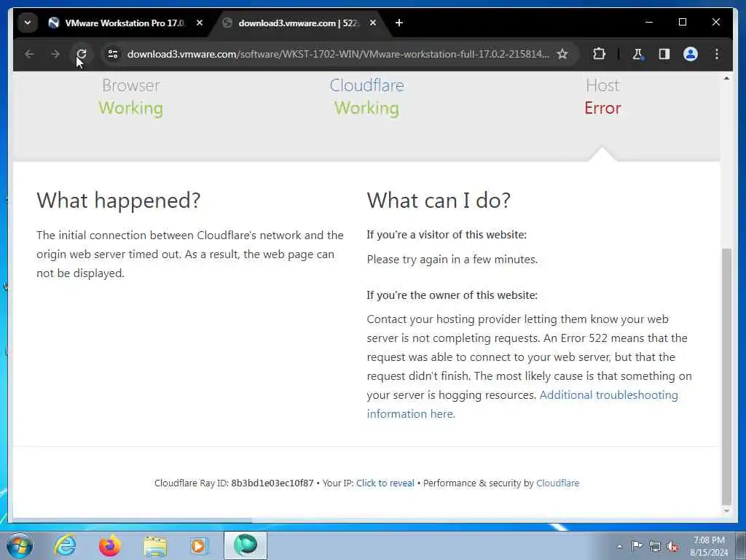Click the Cloudflare 'Working' status text
746x560 pixels.
pyautogui.click(x=366, y=108)
